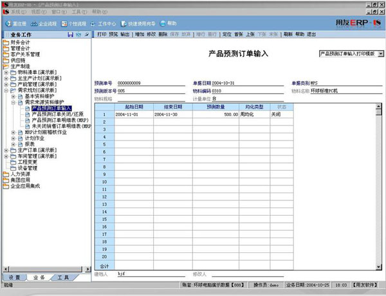The image size is (386, 296).
Task: Click document icon beside 产品预测订单明细表(MRP)
Action: tap(28, 120)
